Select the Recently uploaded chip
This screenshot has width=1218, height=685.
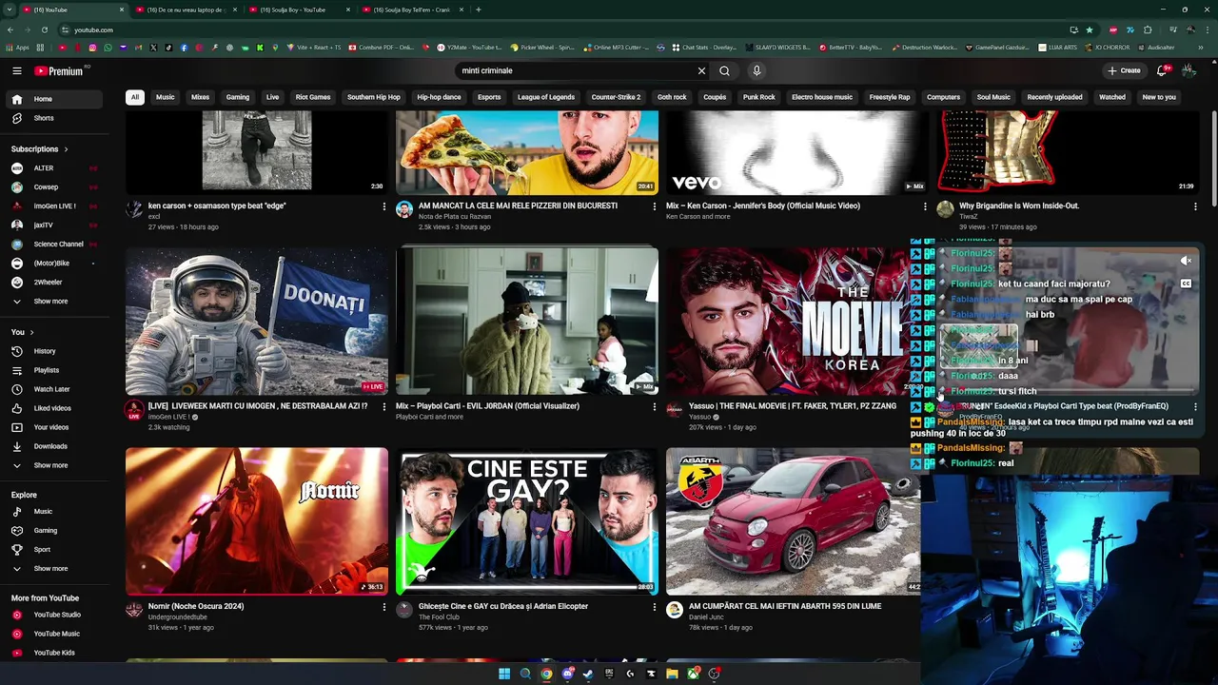pyautogui.click(x=1054, y=97)
